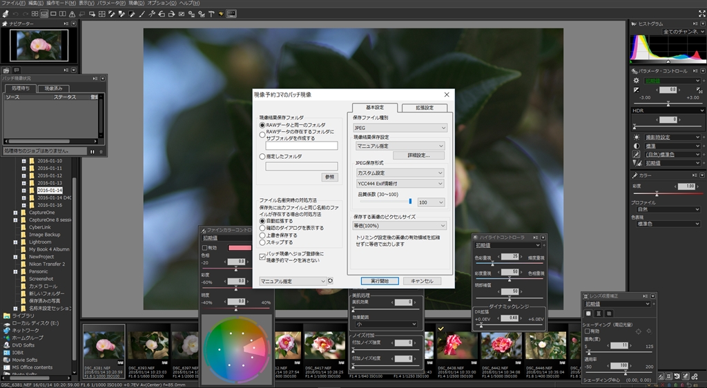Click the tone contrast half-circle icon

click(x=637, y=146)
